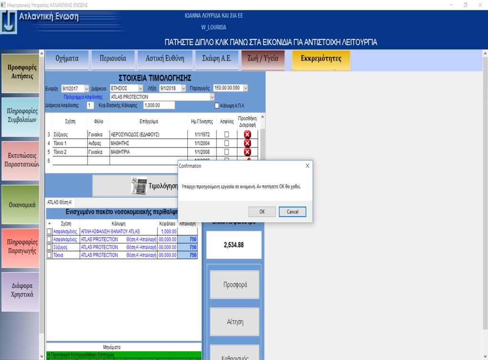The width and height of the screenshot is (488, 360).
Task: Close the main application window
Action: pos(480,5)
